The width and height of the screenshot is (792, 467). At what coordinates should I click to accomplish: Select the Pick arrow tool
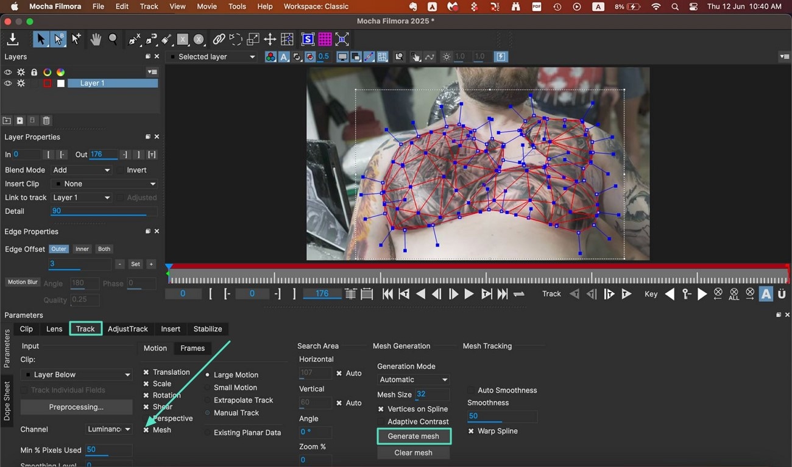40,40
